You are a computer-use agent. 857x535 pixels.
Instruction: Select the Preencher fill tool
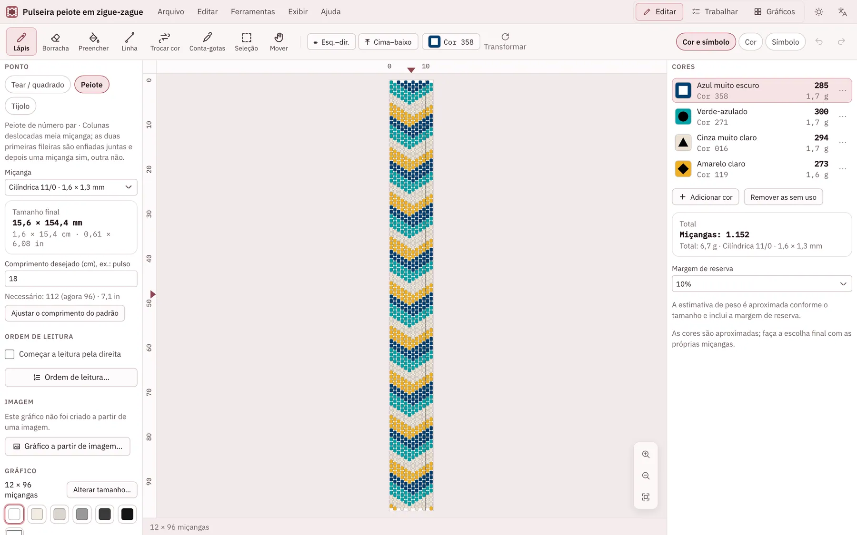(93, 41)
